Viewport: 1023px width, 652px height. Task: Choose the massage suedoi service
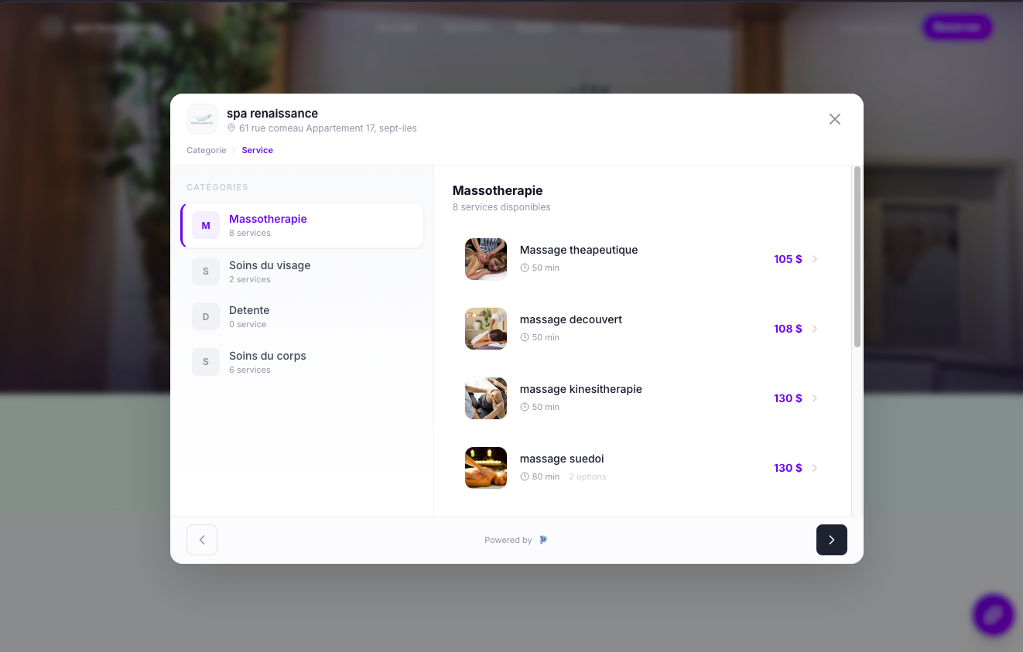(x=642, y=468)
